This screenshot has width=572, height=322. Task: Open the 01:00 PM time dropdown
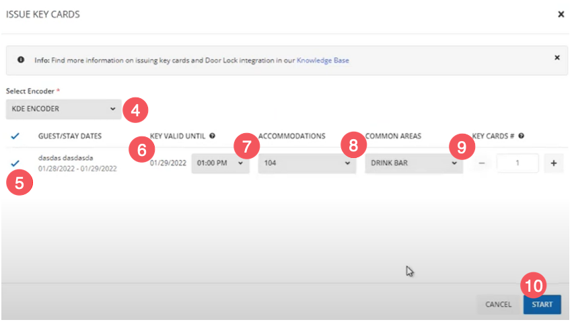click(220, 163)
